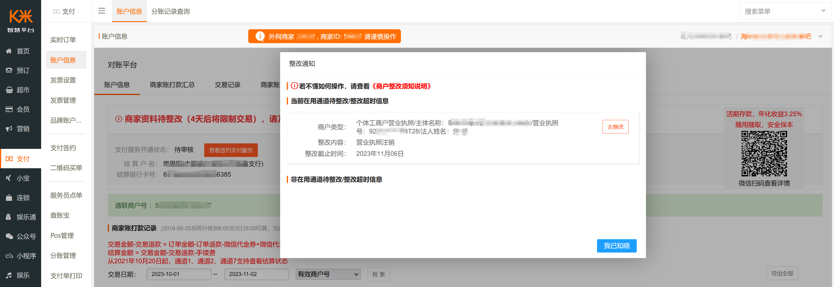Screen dimensions: 834x287
Task: Click the 去整改 button
Action: pyautogui.click(x=615, y=127)
